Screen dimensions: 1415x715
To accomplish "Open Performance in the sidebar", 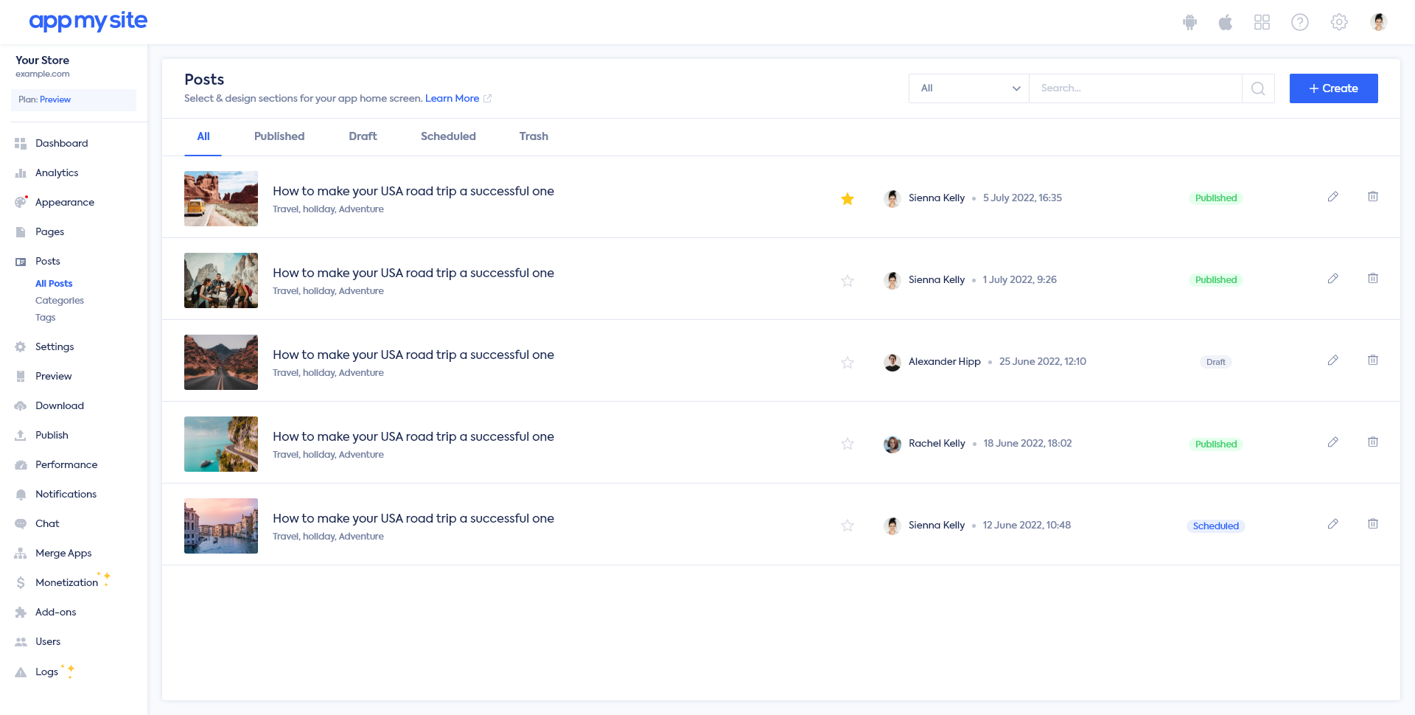I will [66, 464].
